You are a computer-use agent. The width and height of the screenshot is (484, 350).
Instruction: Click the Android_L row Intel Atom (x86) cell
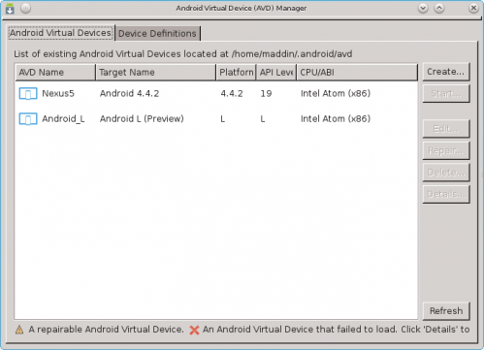coord(336,119)
